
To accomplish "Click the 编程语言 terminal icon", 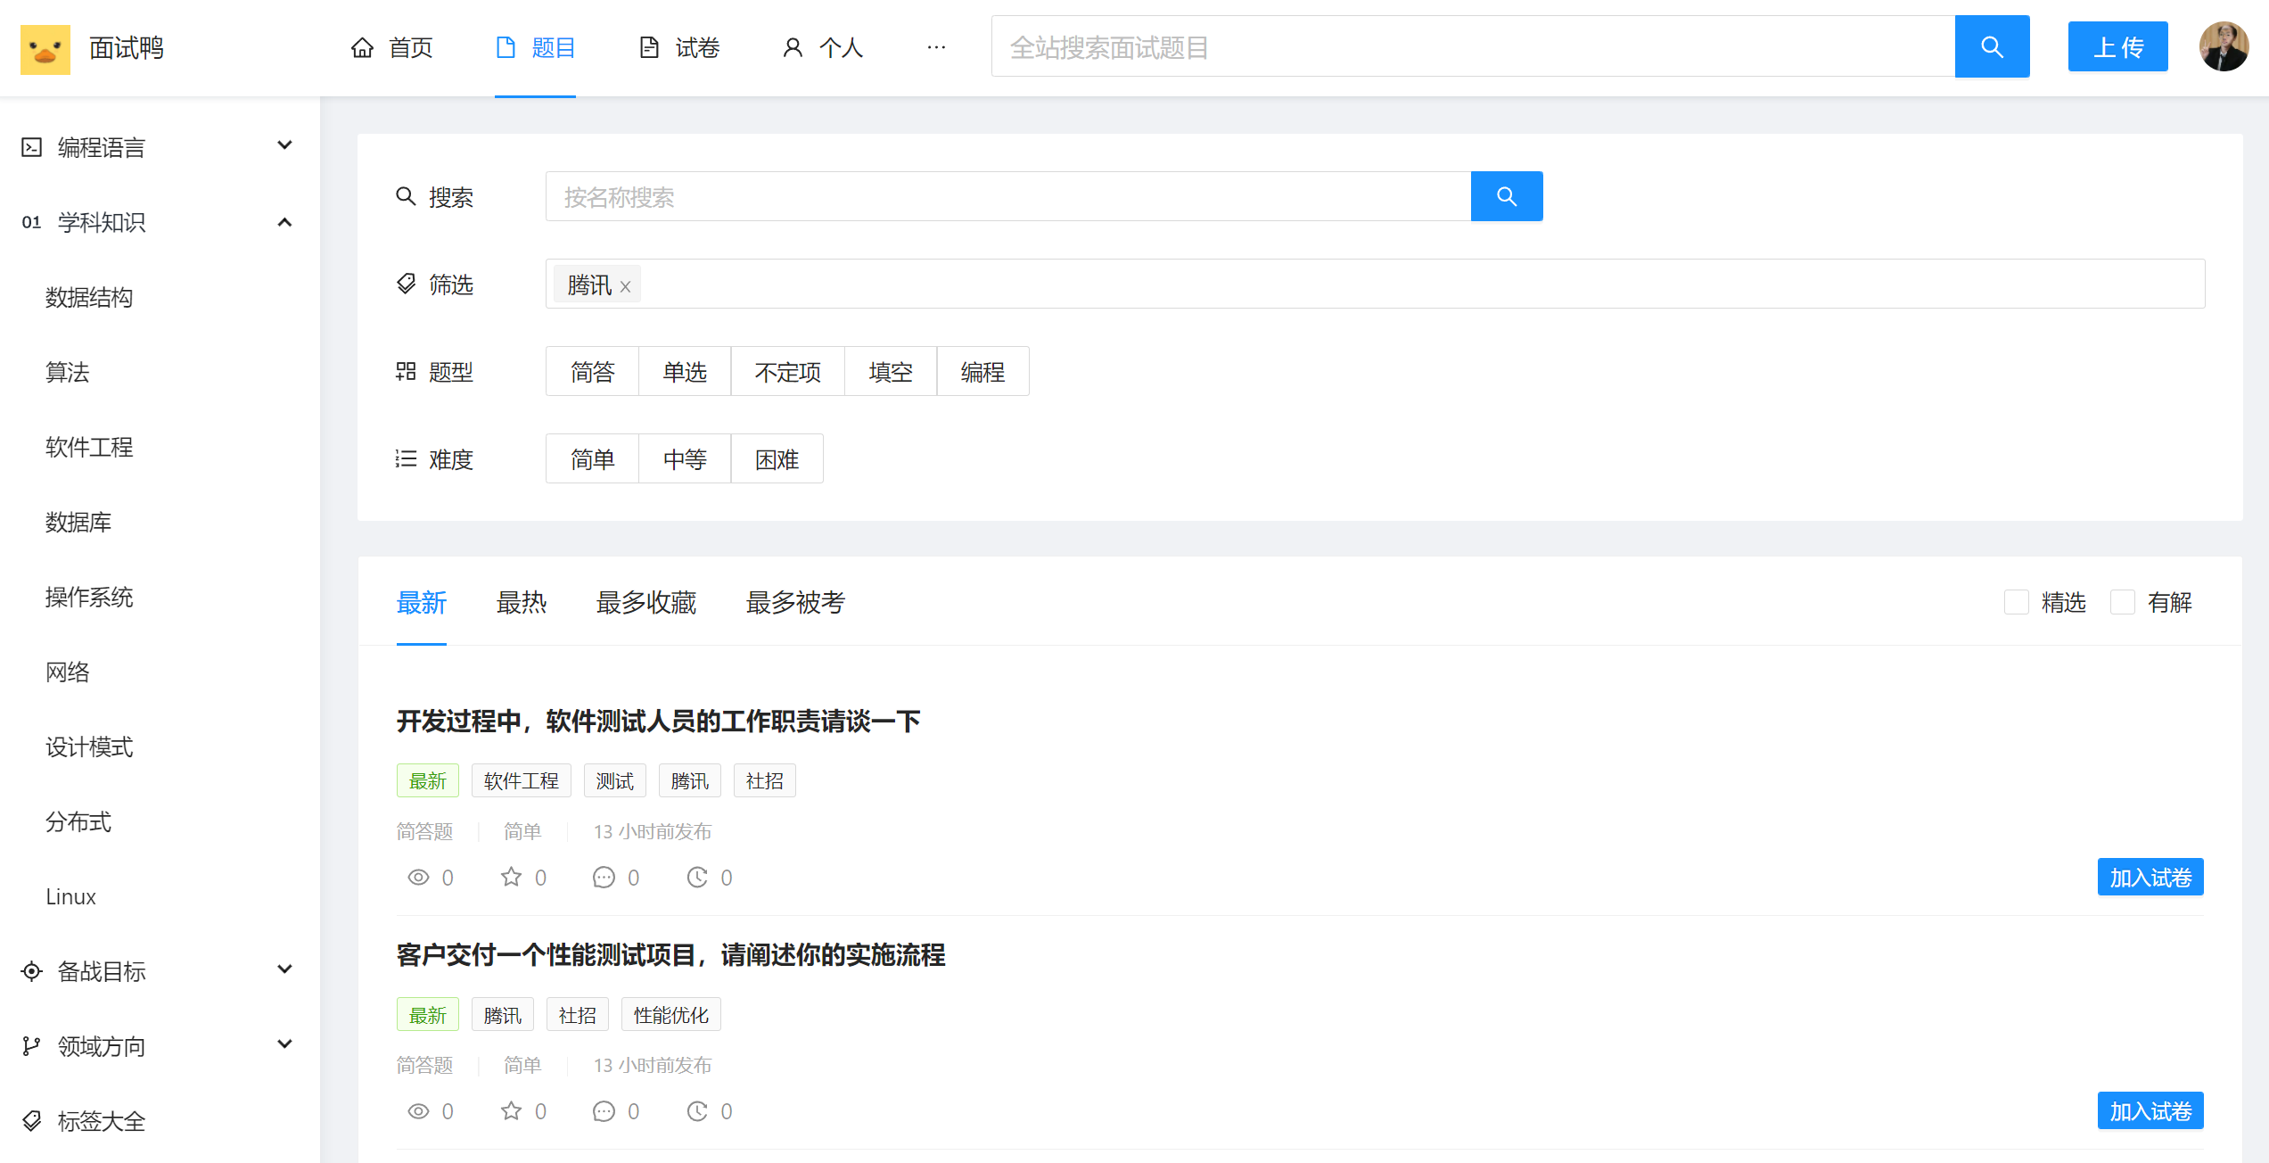I will pyautogui.click(x=32, y=147).
